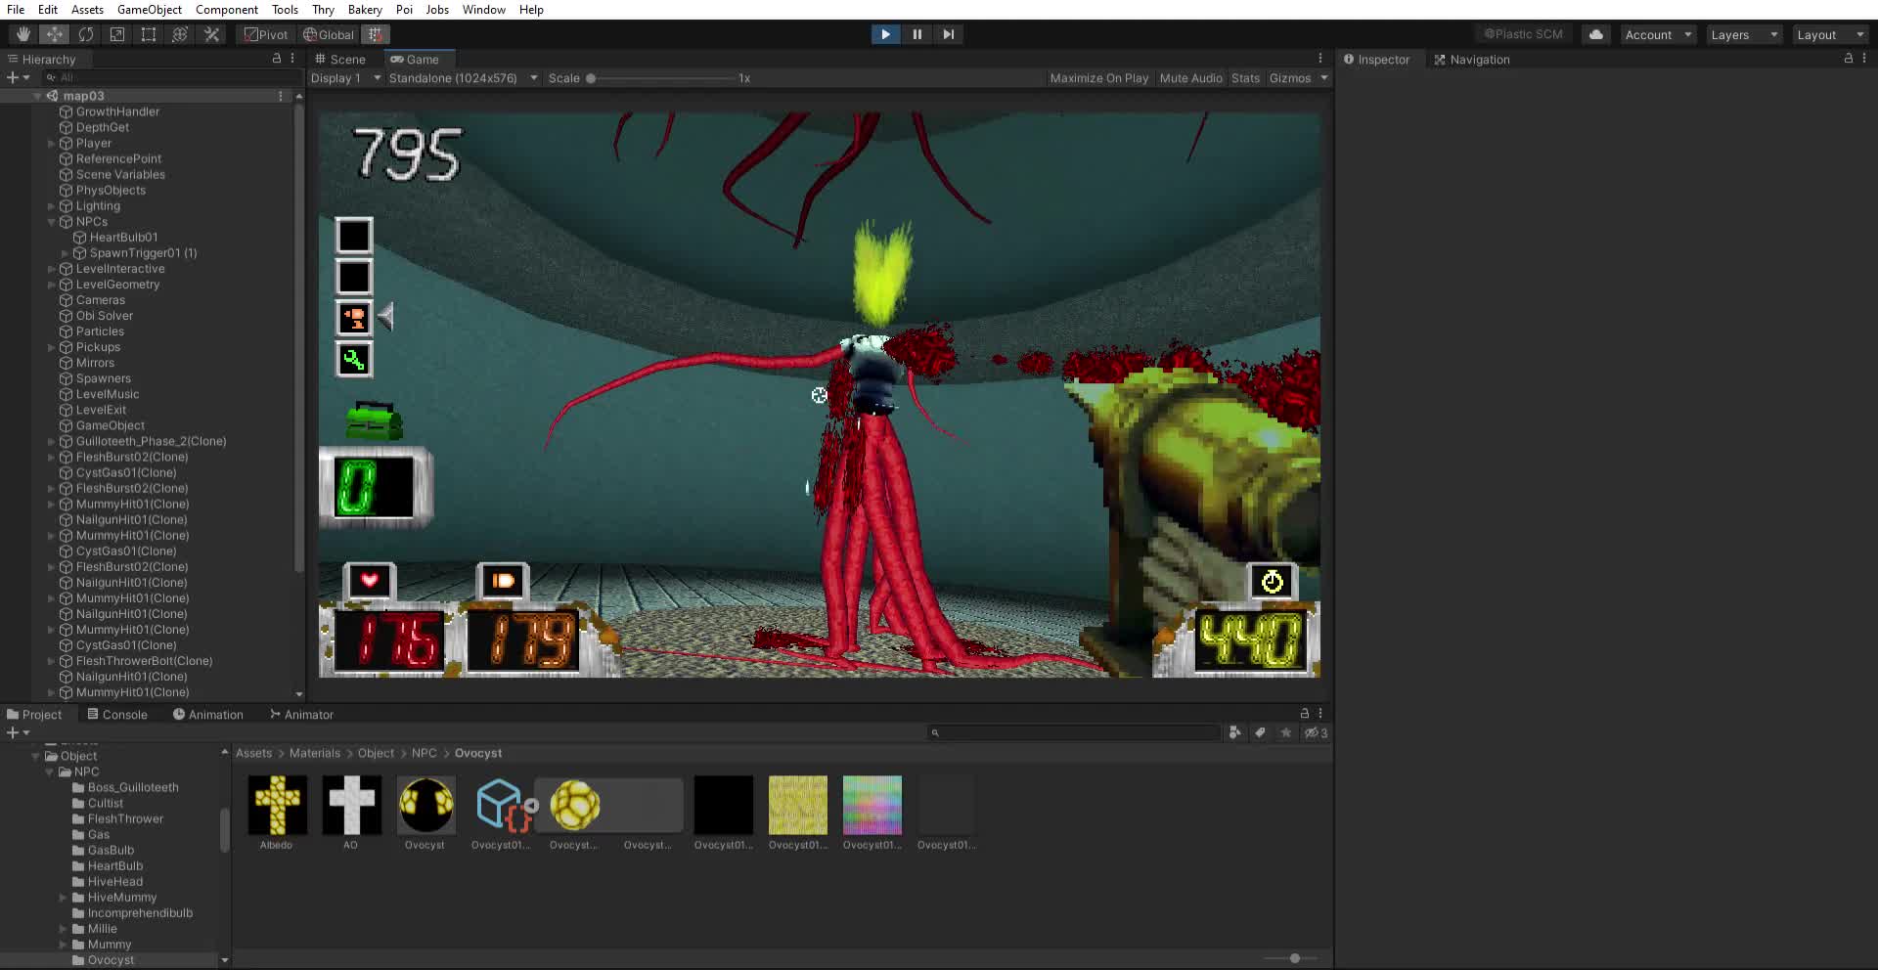1878x970 pixels.
Task: Select the Move tool
Action: pos(54,34)
